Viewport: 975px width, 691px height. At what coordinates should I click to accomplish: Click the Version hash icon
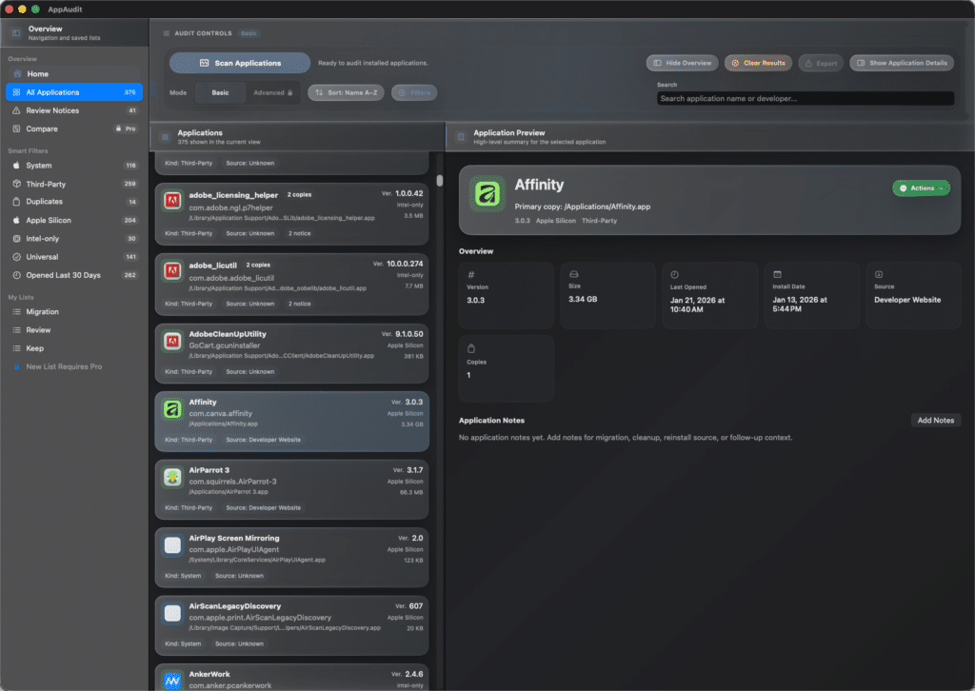[470, 275]
